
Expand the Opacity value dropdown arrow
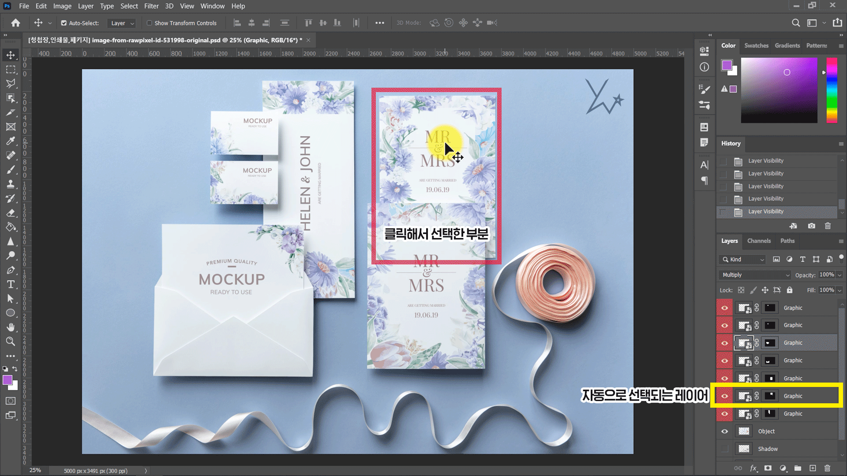(x=840, y=275)
